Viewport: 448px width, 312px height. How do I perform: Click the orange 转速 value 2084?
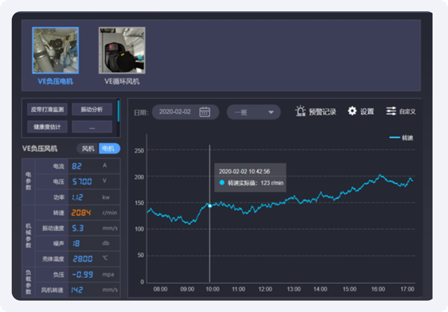point(81,213)
